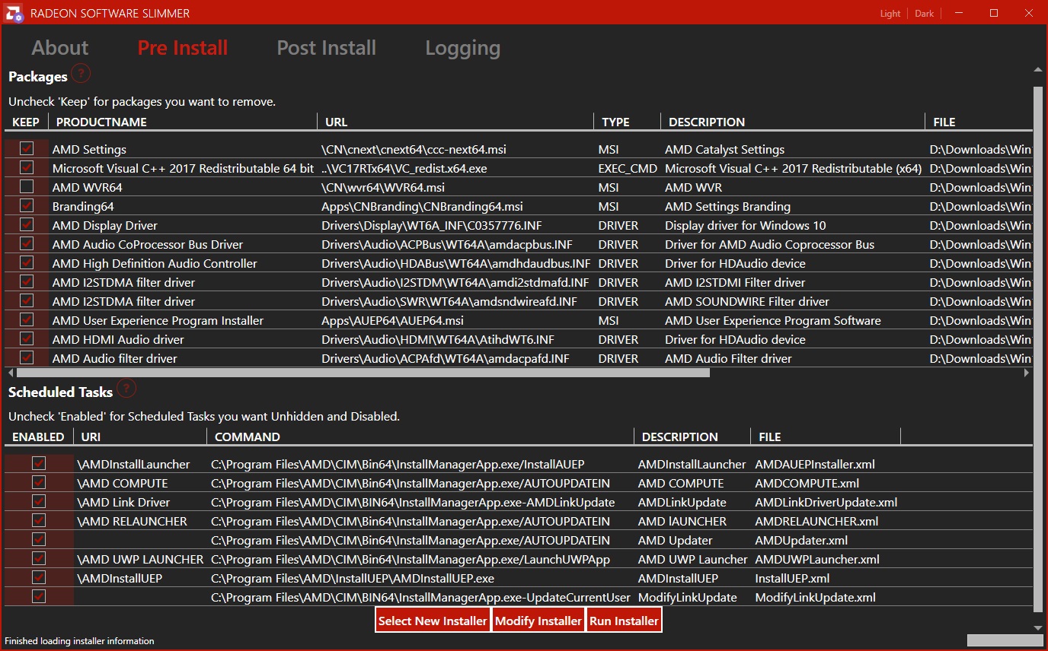The image size is (1048, 651).
Task: Click the Packages table right scroll arrow
Action: 1027,373
